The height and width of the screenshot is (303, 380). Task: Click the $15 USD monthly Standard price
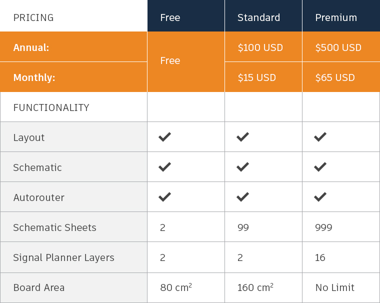tap(256, 77)
